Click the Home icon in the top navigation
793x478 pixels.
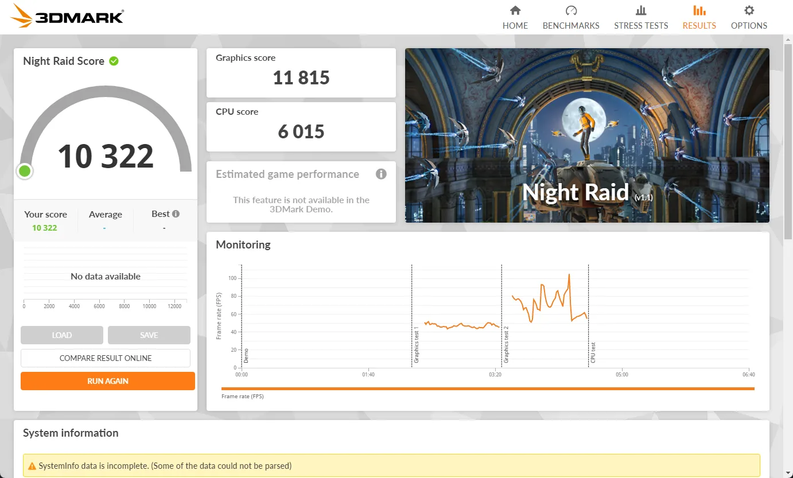515,10
